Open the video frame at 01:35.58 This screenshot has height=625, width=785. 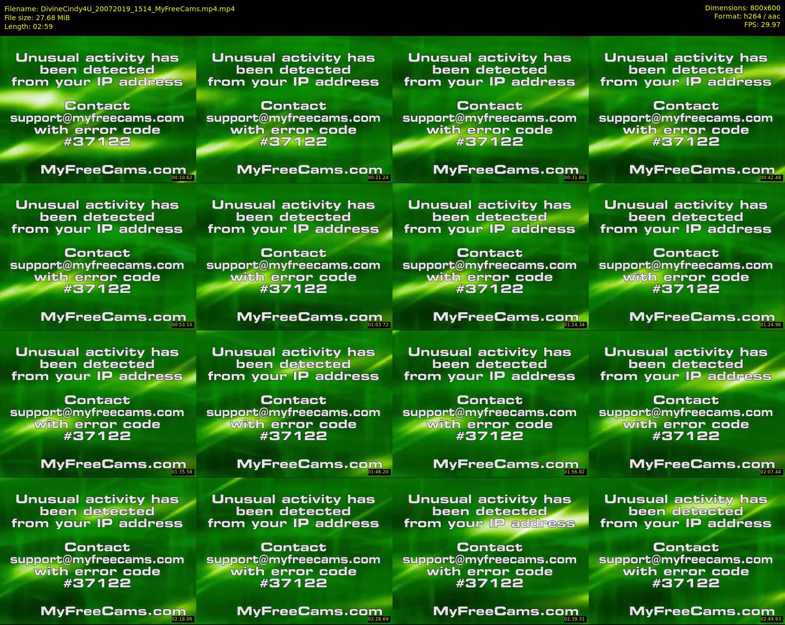coord(98,403)
